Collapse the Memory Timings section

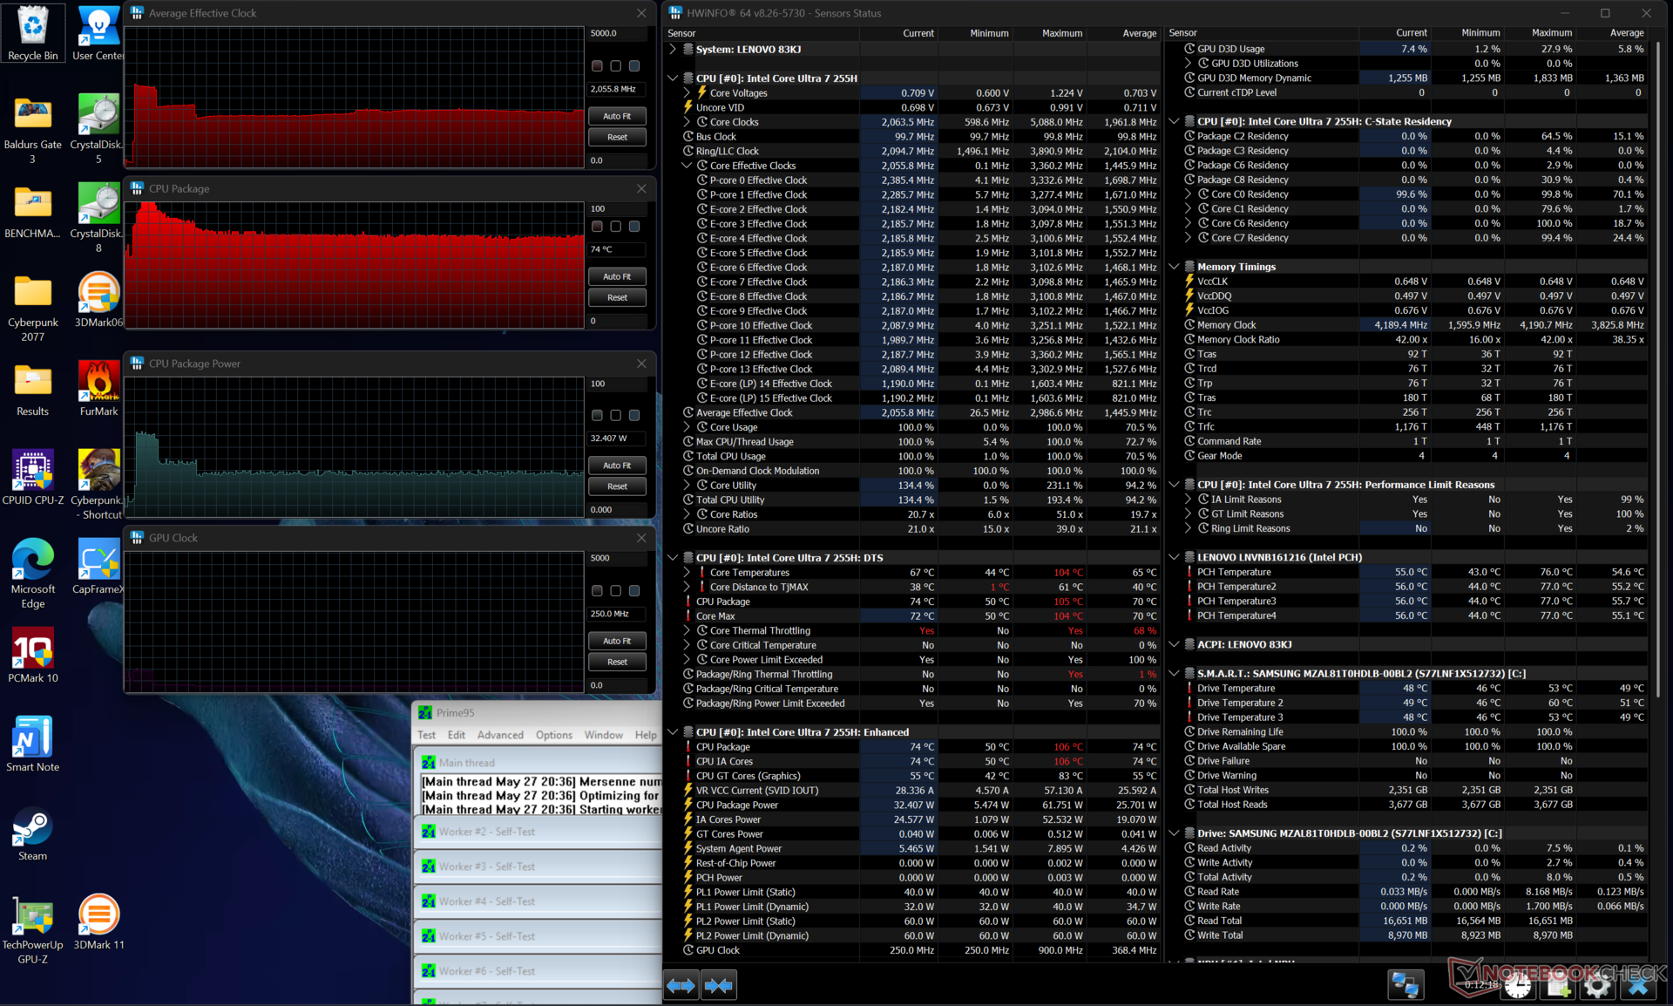[1174, 267]
